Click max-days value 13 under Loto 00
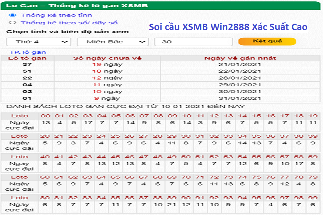Screen dimensions: 323x215 (46, 123)
